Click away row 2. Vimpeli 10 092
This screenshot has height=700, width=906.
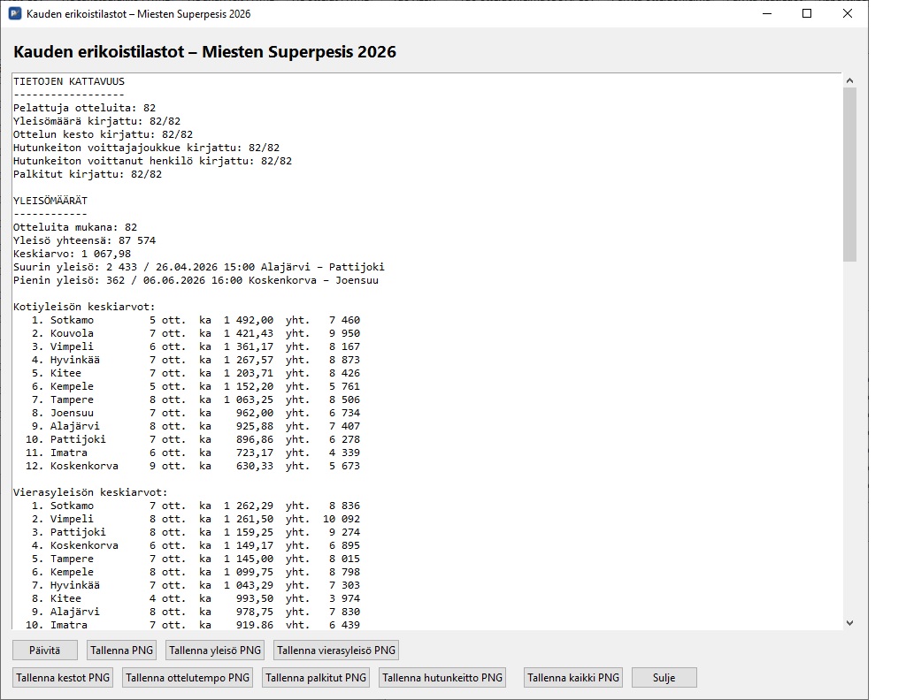tap(196, 520)
